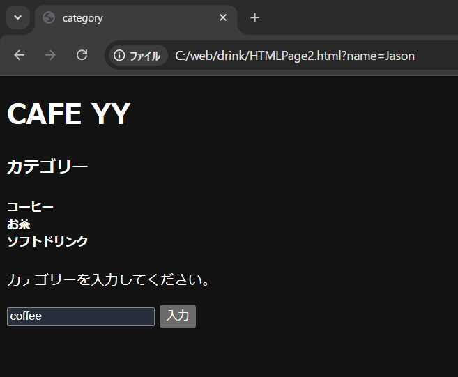The height and width of the screenshot is (377, 458).
Task: Select the お茶 category text
Action: tap(19, 224)
